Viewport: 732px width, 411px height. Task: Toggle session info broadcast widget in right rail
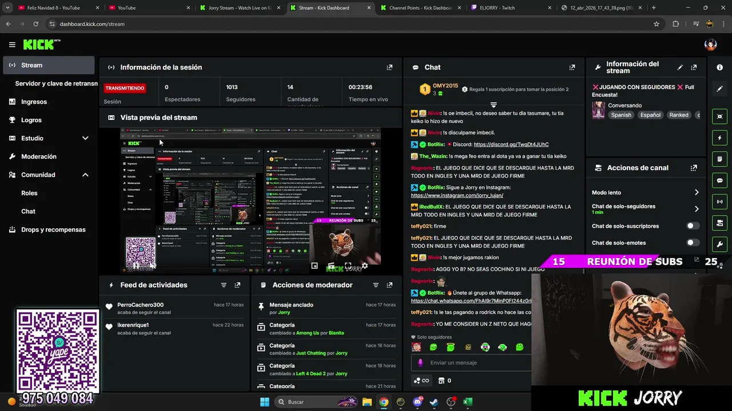click(719, 202)
